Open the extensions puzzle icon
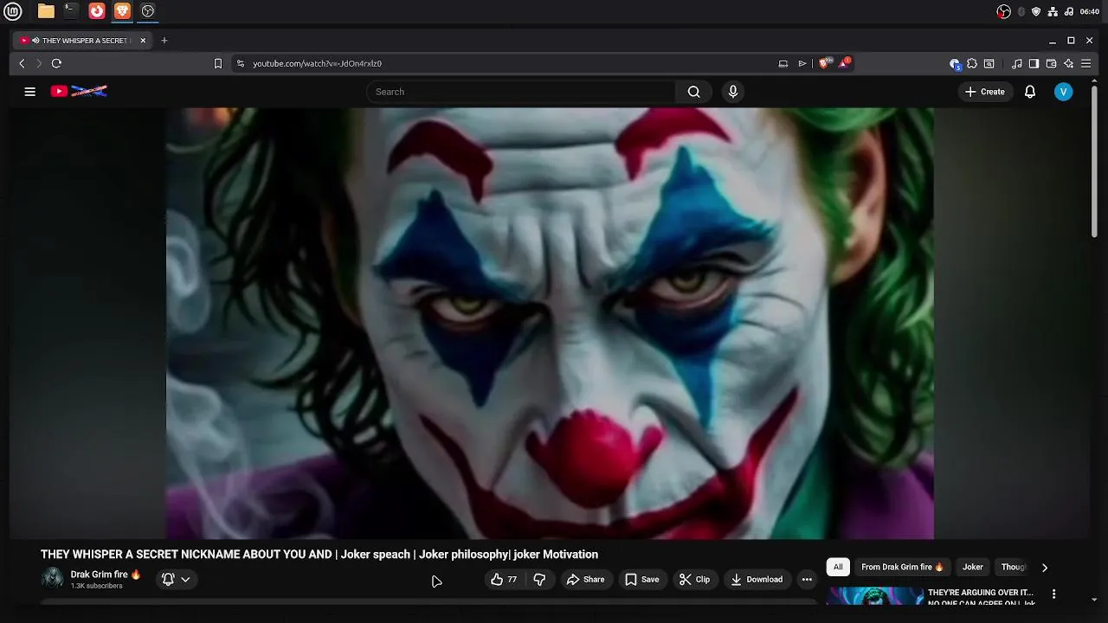 (x=972, y=63)
